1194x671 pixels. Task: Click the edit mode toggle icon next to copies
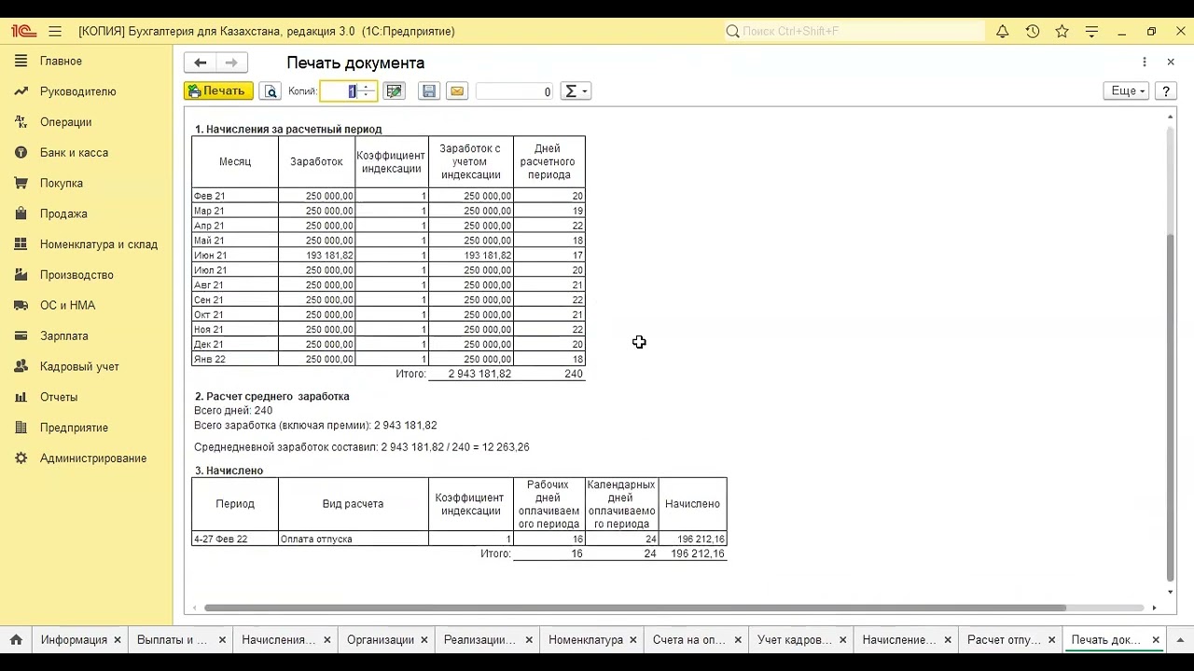(394, 91)
